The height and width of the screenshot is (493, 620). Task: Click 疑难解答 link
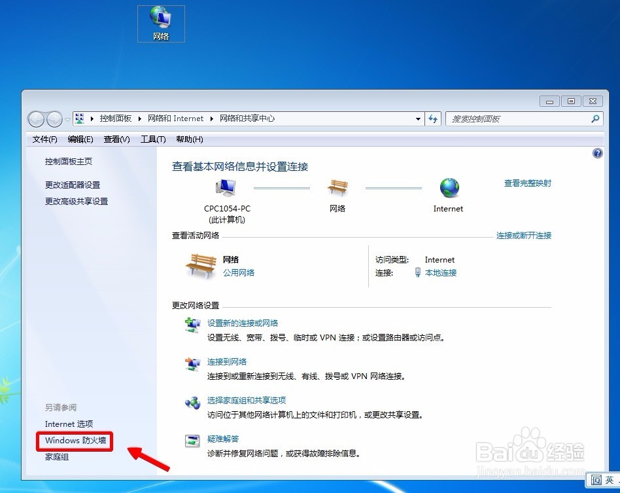click(x=223, y=439)
